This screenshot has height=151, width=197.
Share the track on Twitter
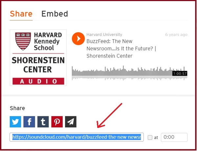click(15, 122)
